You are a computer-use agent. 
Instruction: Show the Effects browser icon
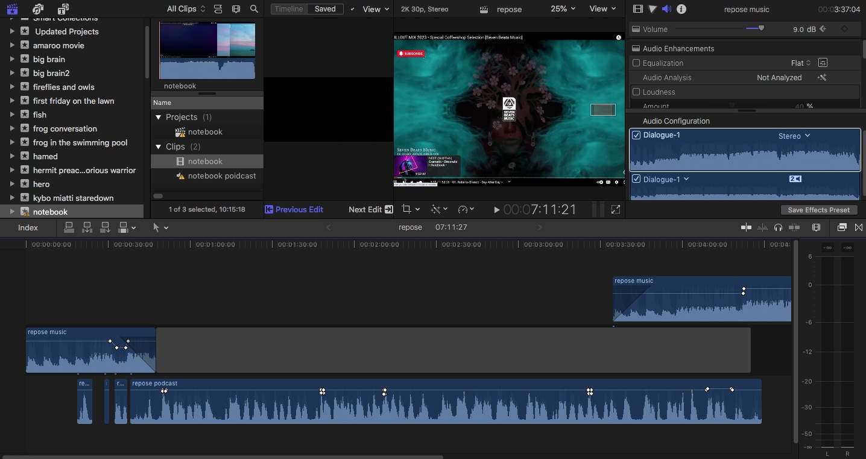[842, 227]
